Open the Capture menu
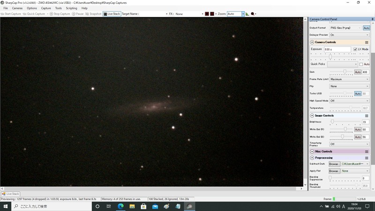 tap(46, 8)
